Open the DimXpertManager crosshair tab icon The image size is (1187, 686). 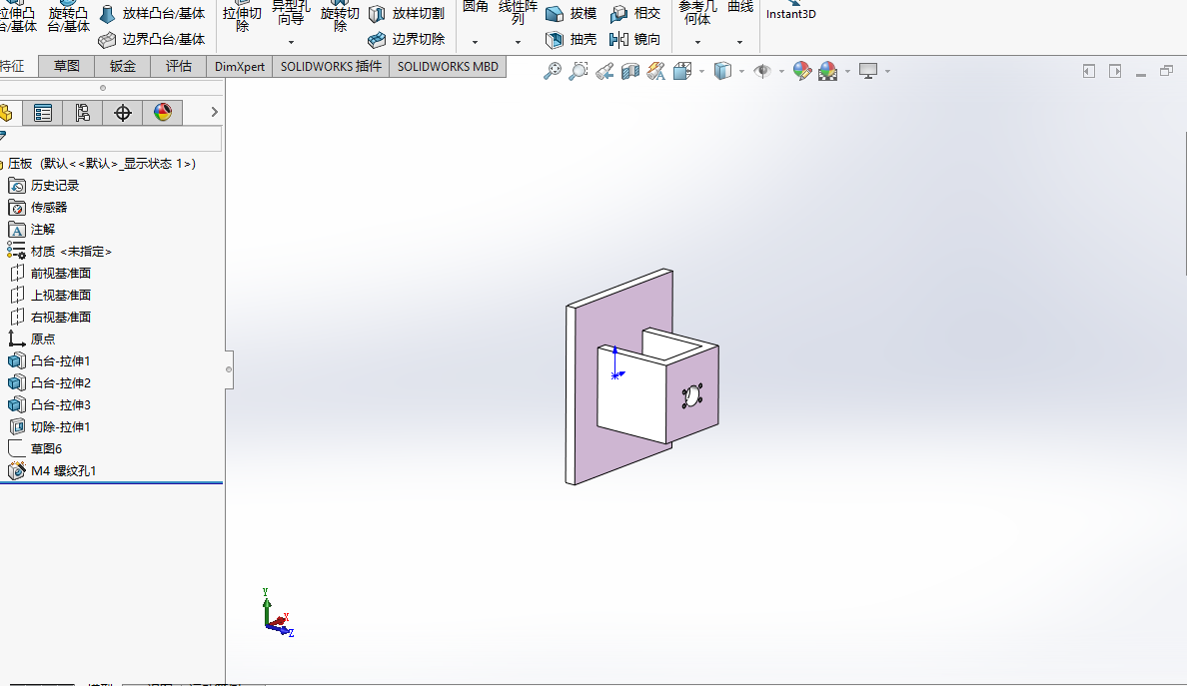(123, 113)
